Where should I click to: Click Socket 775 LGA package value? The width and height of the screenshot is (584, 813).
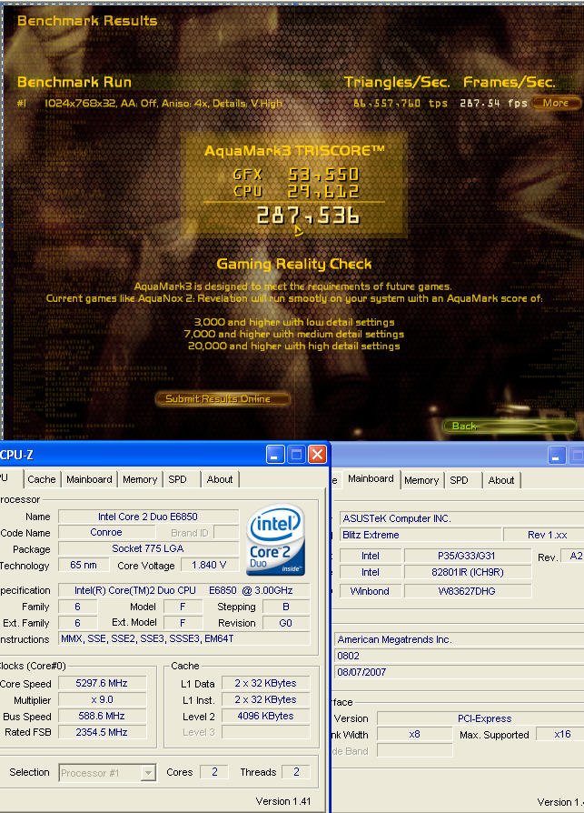(148, 548)
